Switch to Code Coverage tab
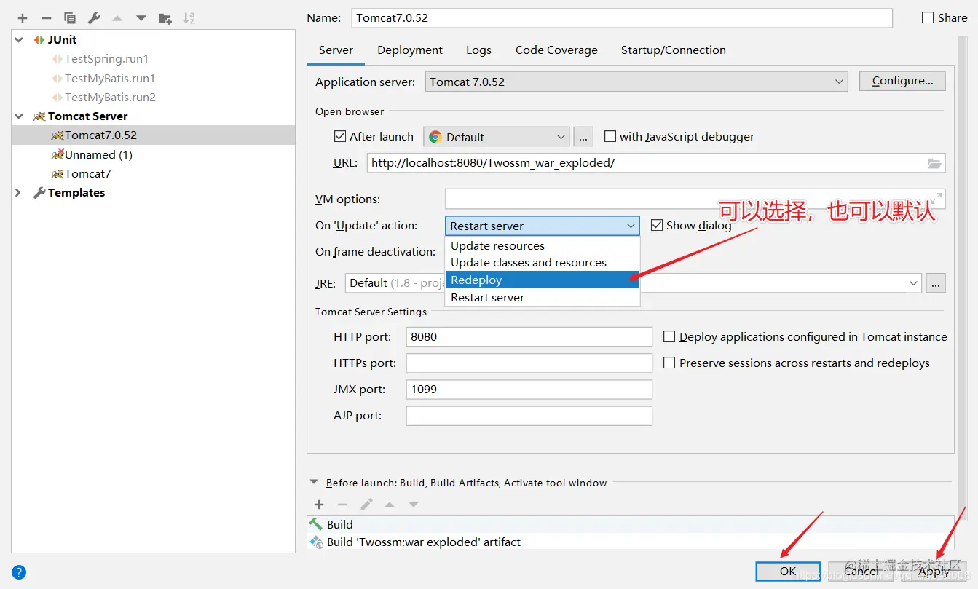Screen dimensions: 978x589 [x=556, y=50]
